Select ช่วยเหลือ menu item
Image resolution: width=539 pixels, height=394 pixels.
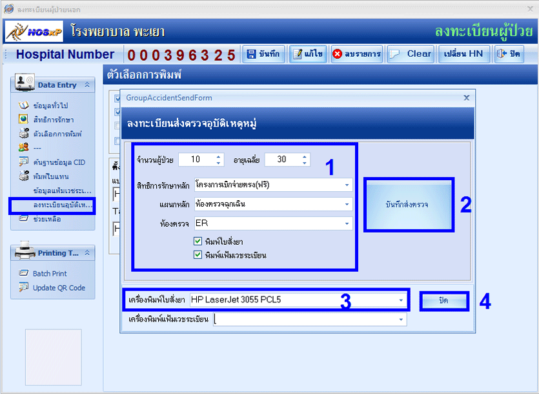click(x=47, y=219)
